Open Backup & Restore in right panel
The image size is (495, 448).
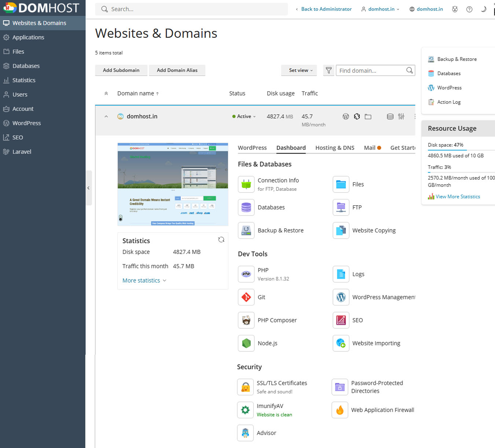457,59
